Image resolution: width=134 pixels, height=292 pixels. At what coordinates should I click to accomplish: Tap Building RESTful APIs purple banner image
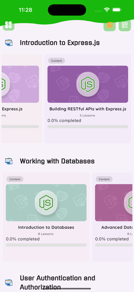88,84
